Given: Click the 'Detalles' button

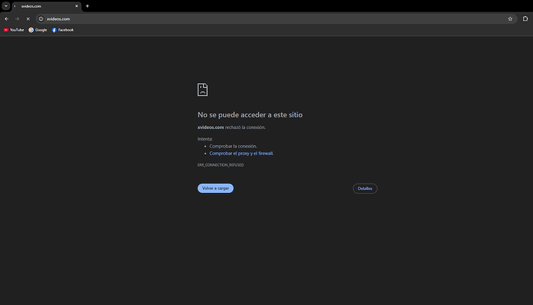Looking at the screenshot, I should [x=365, y=188].
